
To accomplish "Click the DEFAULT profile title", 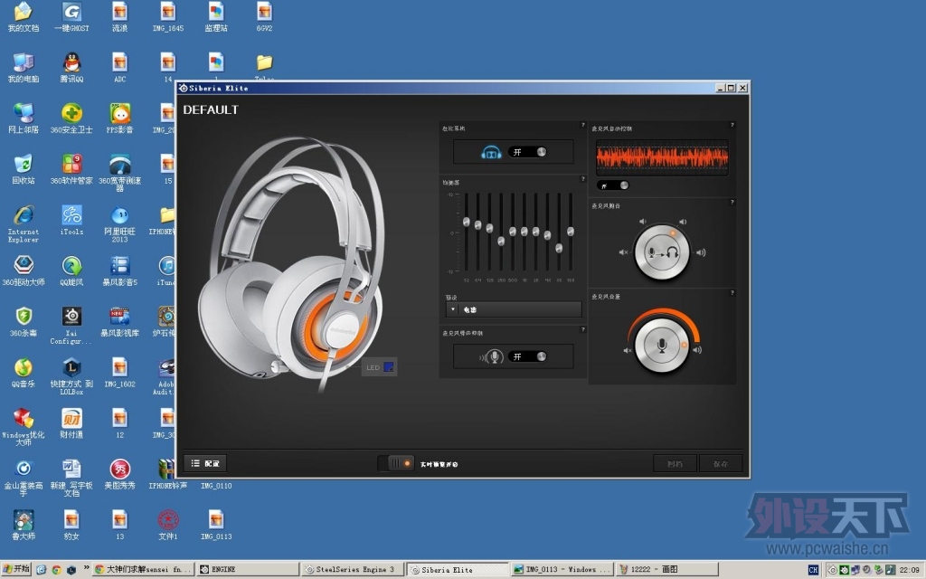I will 210,109.
